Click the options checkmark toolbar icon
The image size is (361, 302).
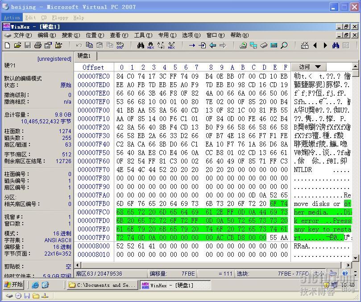(x=305, y=46)
